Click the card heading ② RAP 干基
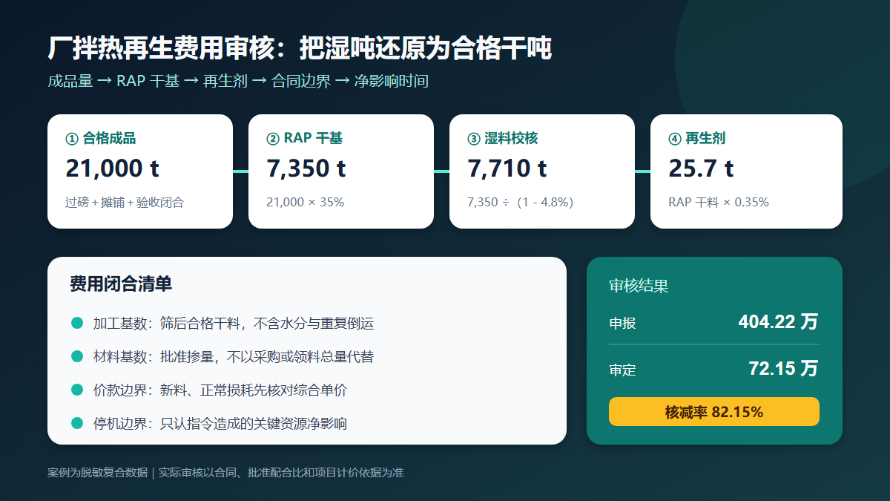Image resolution: width=890 pixels, height=501 pixels. point(304,138)
